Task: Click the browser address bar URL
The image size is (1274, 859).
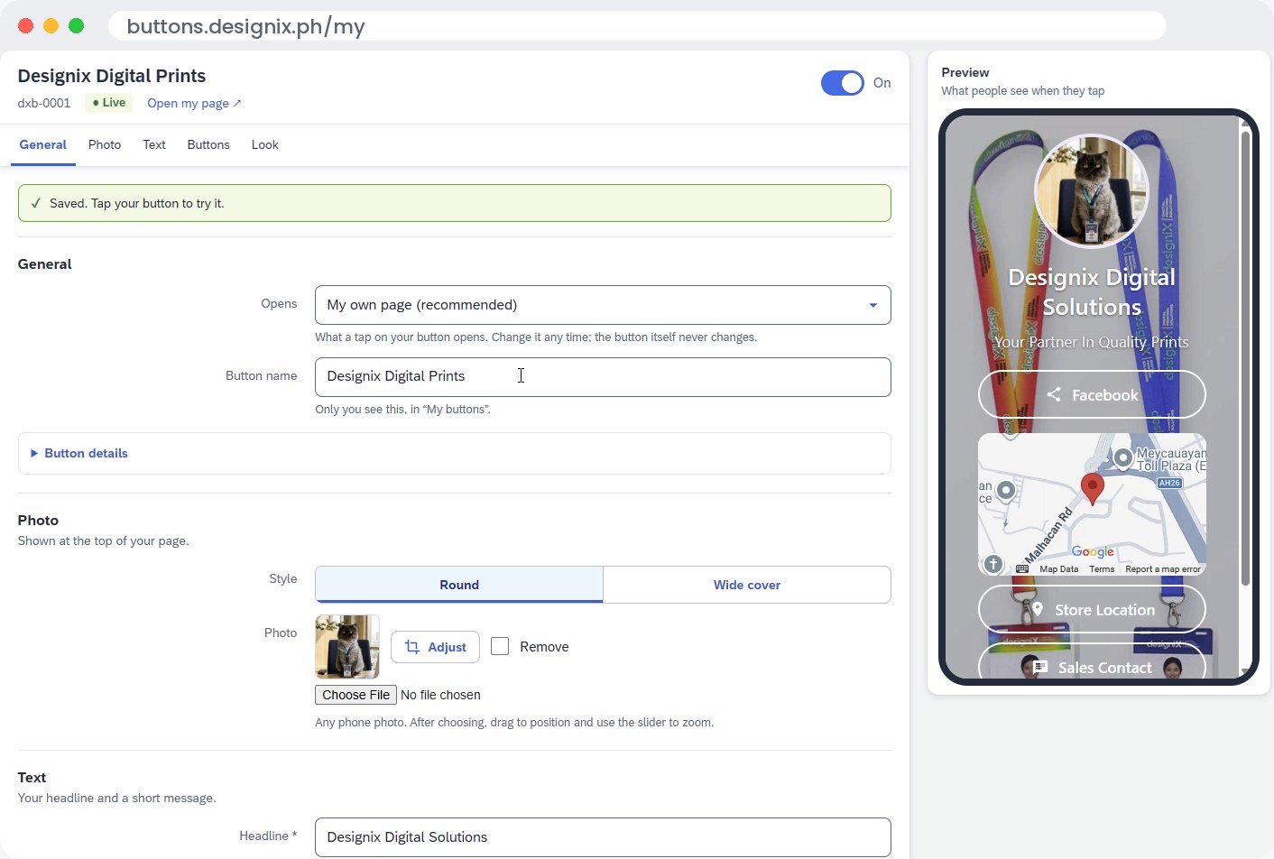Action: [245, 26]
